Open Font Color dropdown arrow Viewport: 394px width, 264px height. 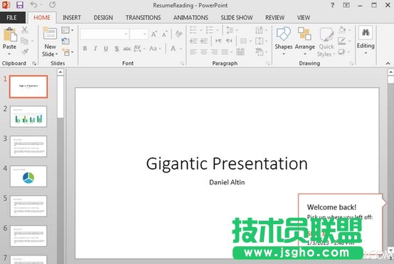coord(181,49)
